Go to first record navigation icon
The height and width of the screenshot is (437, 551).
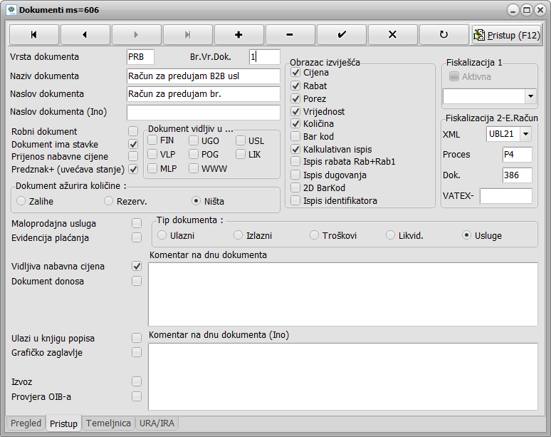33,34
